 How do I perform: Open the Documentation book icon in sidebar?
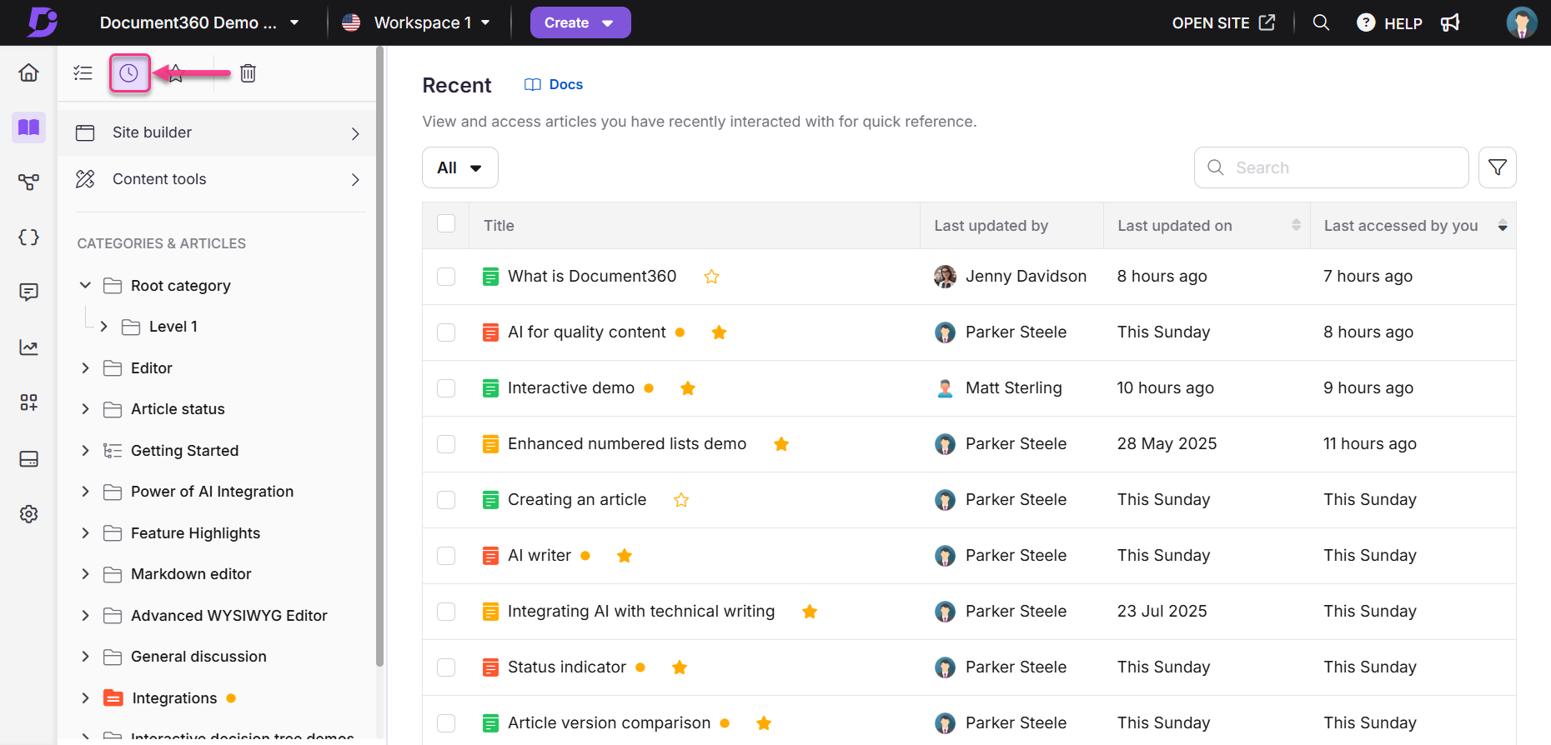coord(28,127)
